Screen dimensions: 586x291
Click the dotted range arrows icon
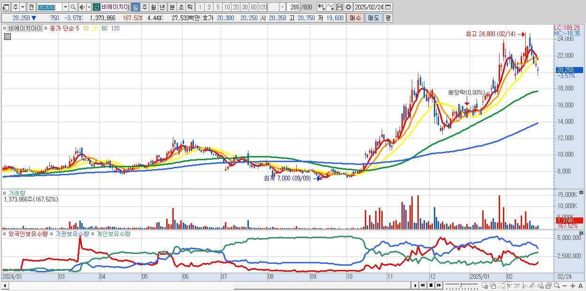501,285
